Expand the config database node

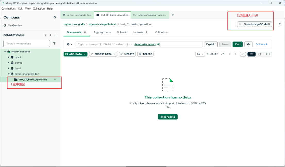9,63
